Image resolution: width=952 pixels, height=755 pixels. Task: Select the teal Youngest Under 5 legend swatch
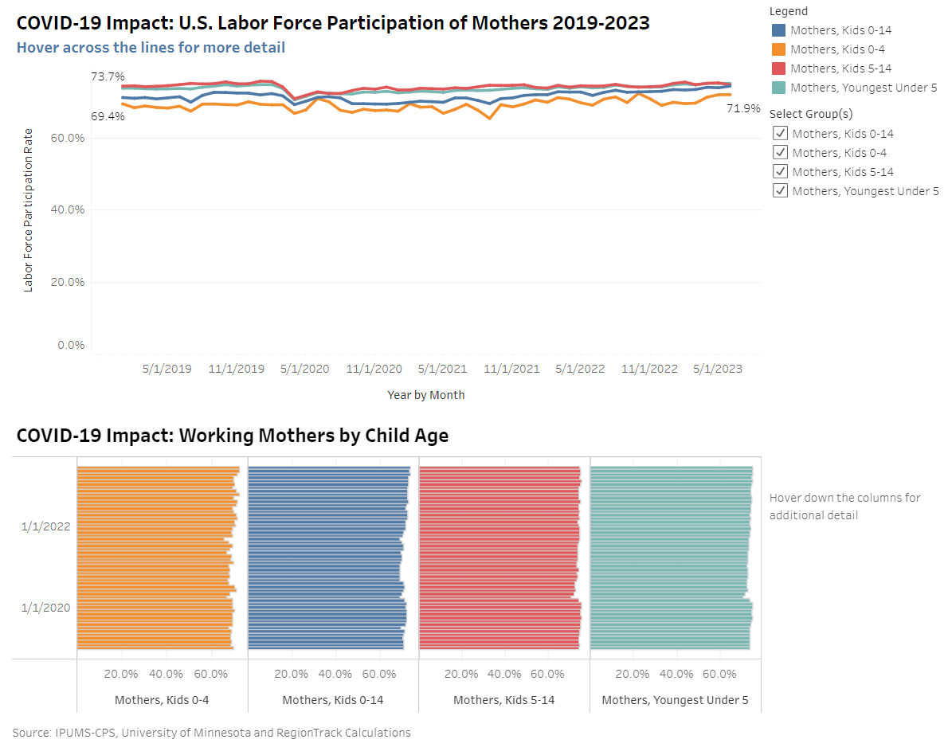tap(779, 88)
